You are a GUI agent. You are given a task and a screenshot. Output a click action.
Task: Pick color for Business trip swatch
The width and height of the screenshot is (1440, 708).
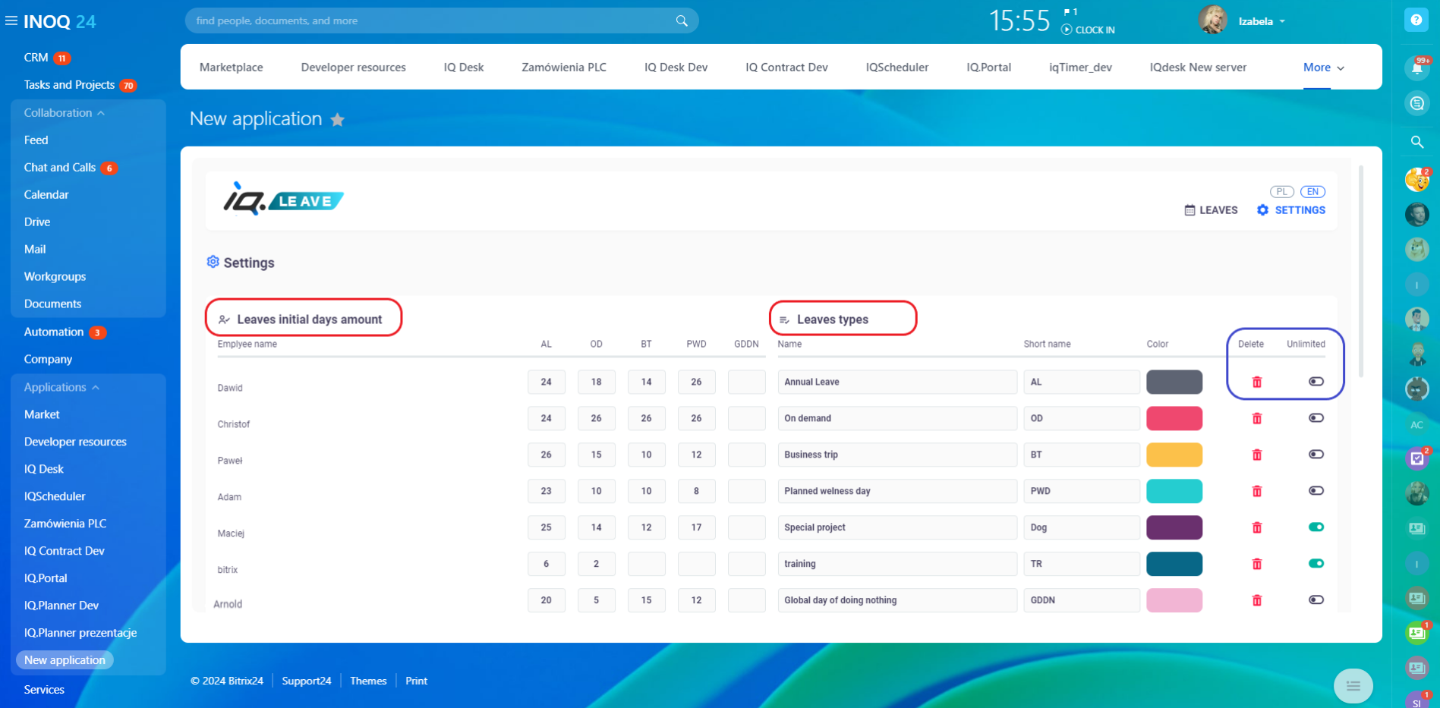(1174, 455)
